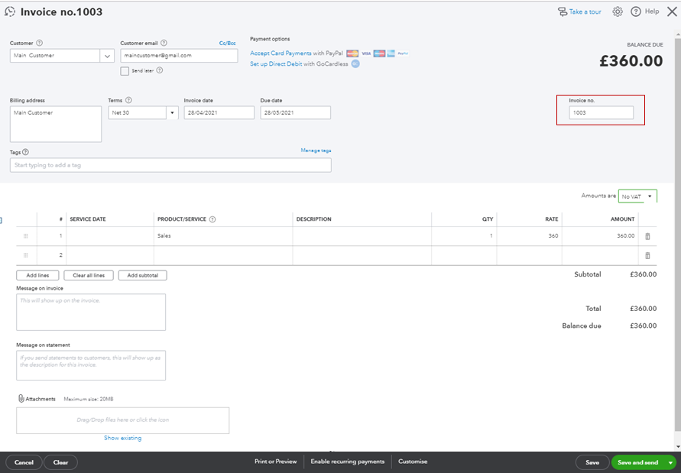Click the Tags input field
681x473 pixels.
click(170, 165)
